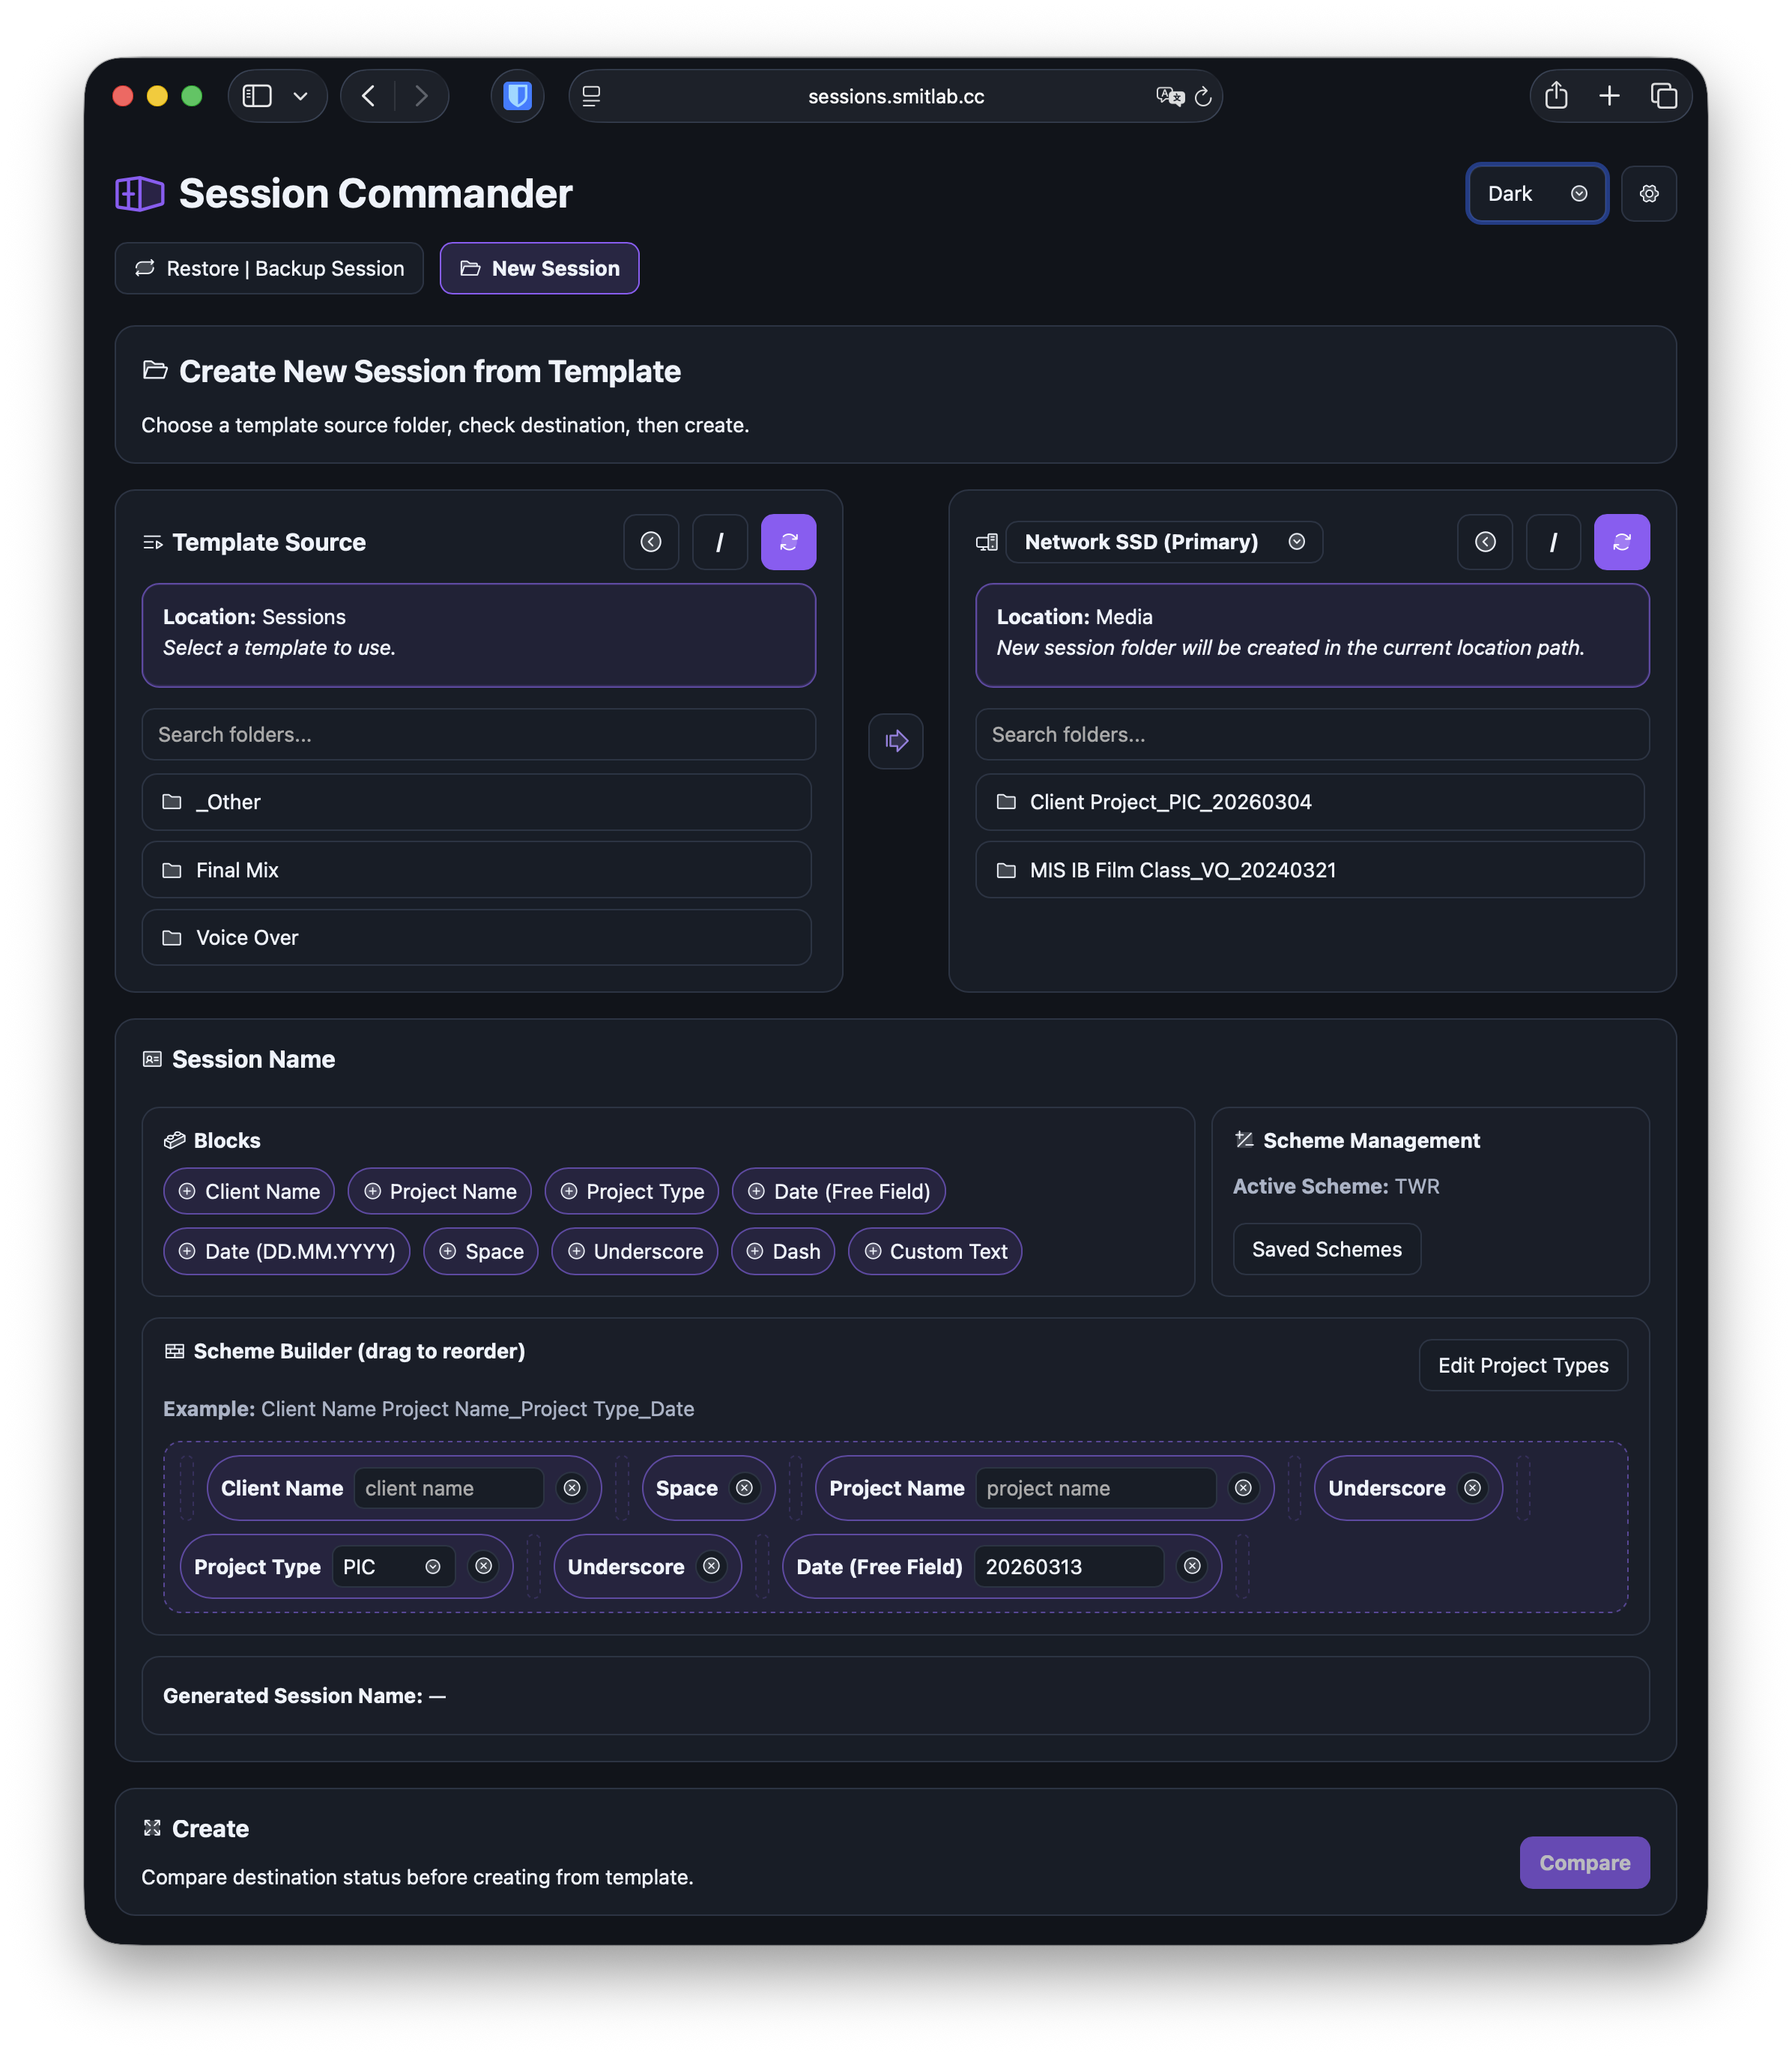Remove the first-row Underscore block from scheme
1792x2056 pixels.
1472,1488
